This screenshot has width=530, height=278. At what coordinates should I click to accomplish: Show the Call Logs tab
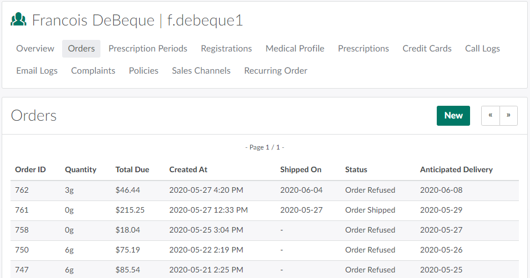point(482,49)
